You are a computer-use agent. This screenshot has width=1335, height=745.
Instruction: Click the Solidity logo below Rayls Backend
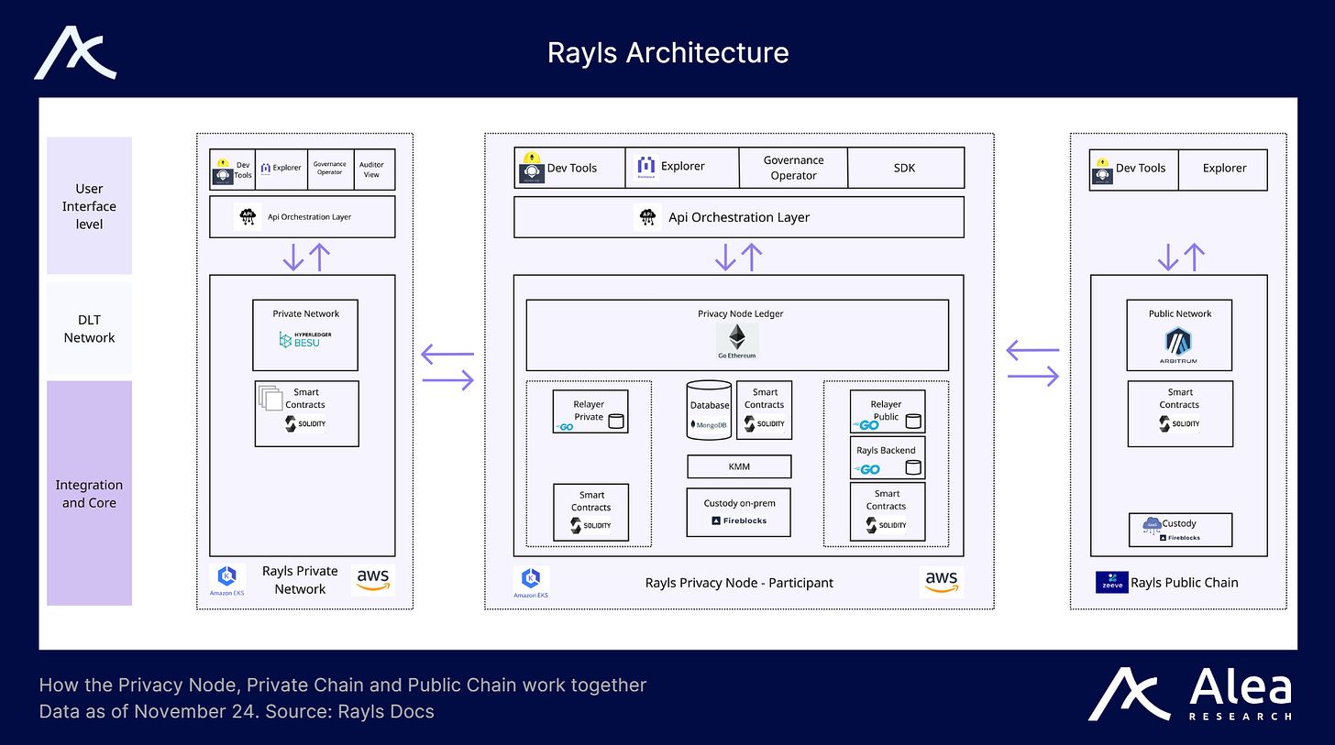(x=887, y=525)
